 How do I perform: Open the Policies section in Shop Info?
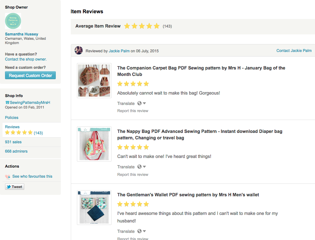(x=12, y=117)
